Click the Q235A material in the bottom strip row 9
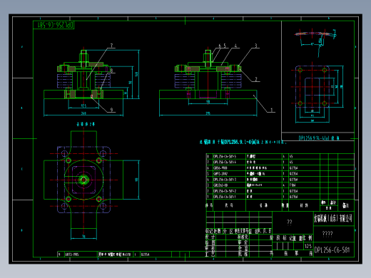The image size is (371, 278). coord(145,254)
